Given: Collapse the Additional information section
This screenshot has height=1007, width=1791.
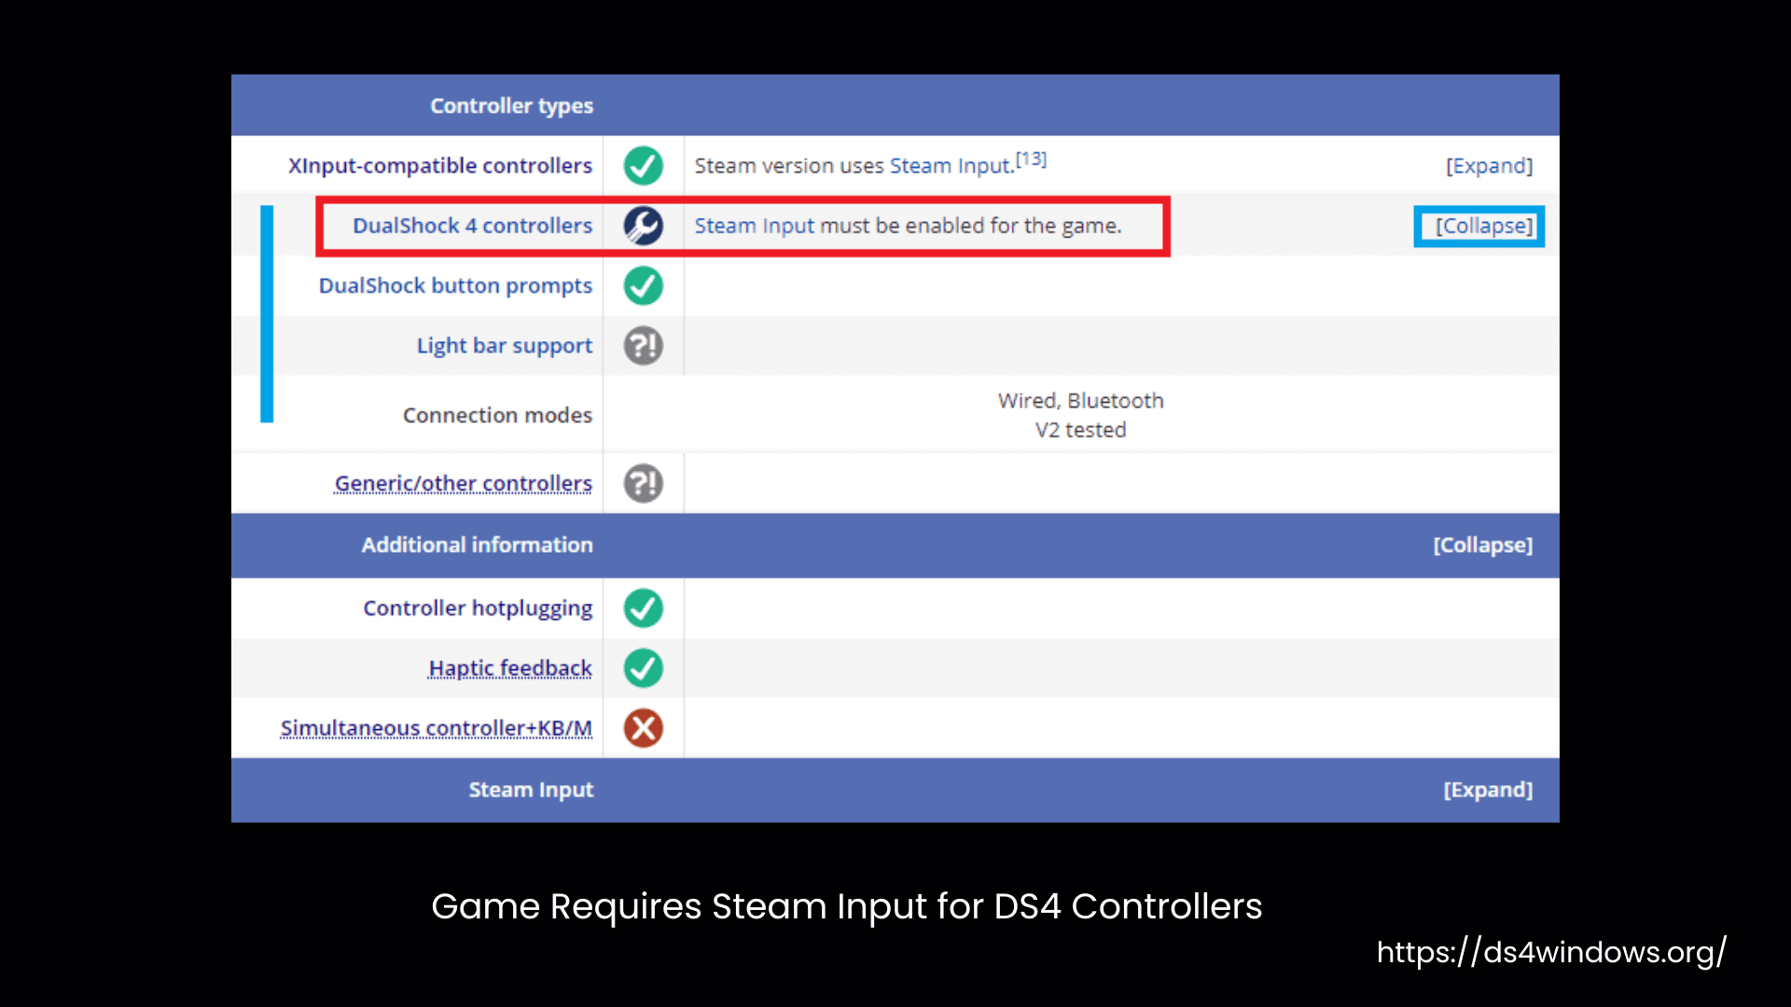Looking at the screenshot, I should point(1482,545).
